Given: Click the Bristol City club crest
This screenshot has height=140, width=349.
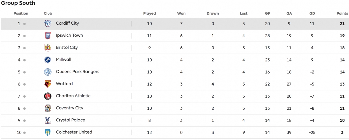Looking at the screenshot, I should [x=48, y=48].
